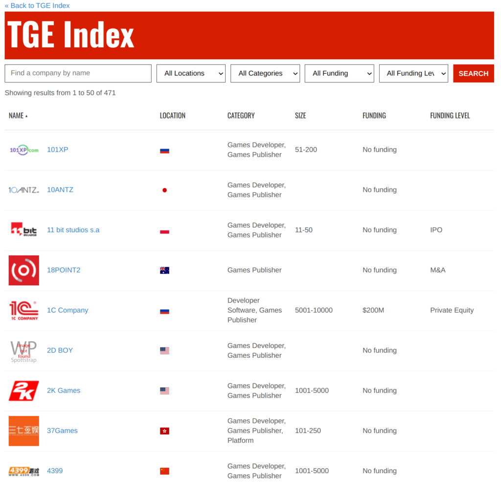The image size is (501, 484).
Task: Click the 'M&A' funding level cell
Action: pos(438,270)
